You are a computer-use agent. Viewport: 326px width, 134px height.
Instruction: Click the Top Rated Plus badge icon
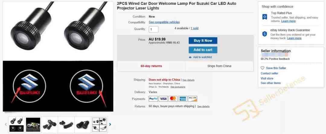click(x=265, y=17)
